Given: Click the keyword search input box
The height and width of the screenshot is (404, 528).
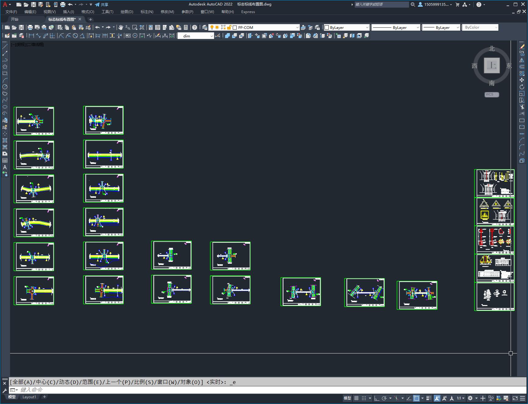Looking at the screenshot, I should tap(382, 5).
